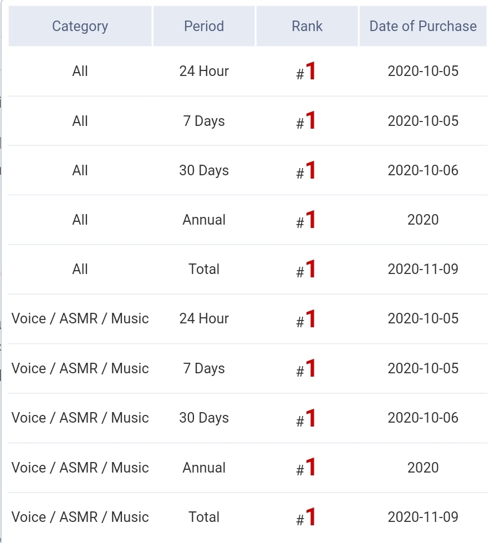Click the Rank column header
Image resolution: width=490 pixels, height=543 pixels.
(307, 26)
